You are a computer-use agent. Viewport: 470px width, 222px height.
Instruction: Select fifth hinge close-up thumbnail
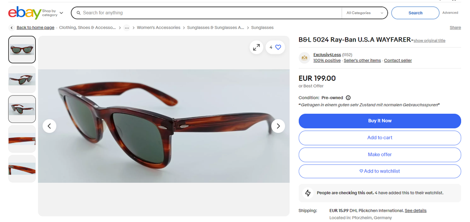[22, 169]
